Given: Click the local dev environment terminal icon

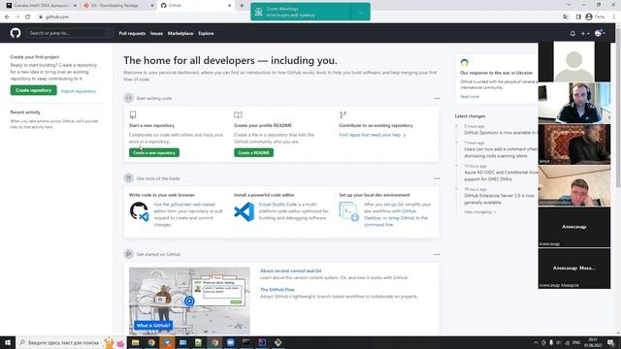Looking at the screenshot, I should 349,211.
